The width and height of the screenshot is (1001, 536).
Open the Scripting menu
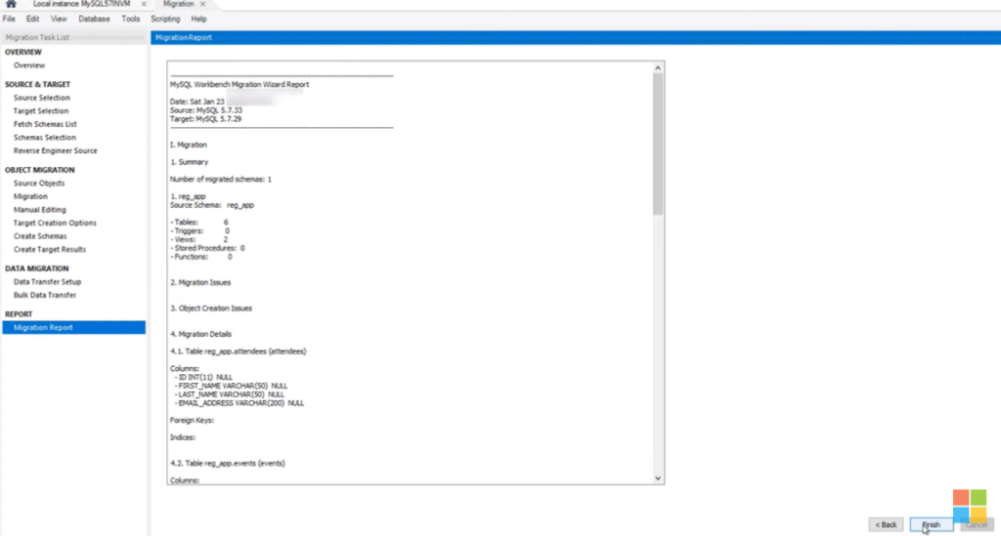tap(165, 20)
